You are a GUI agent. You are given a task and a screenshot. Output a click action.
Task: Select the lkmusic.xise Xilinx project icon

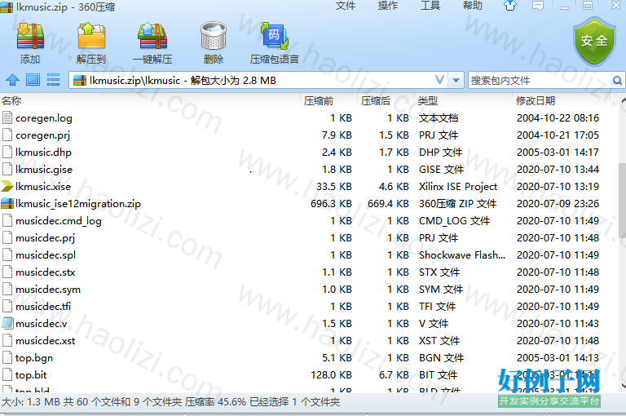point(7,186)
